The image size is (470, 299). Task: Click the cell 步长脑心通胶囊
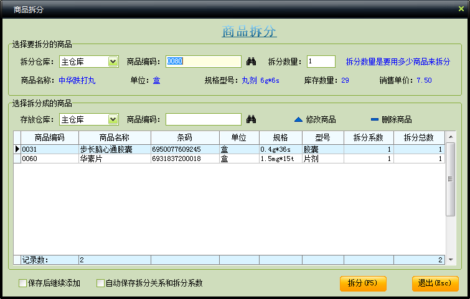pos(115,149)
